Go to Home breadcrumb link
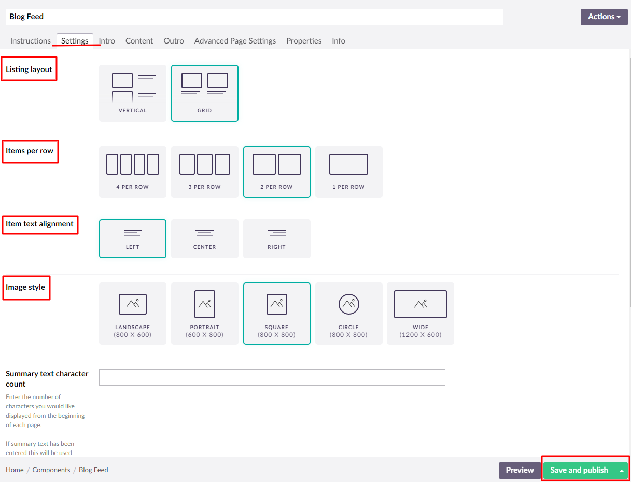The height and width of the screenshot is (482, 631). [15, 470]
